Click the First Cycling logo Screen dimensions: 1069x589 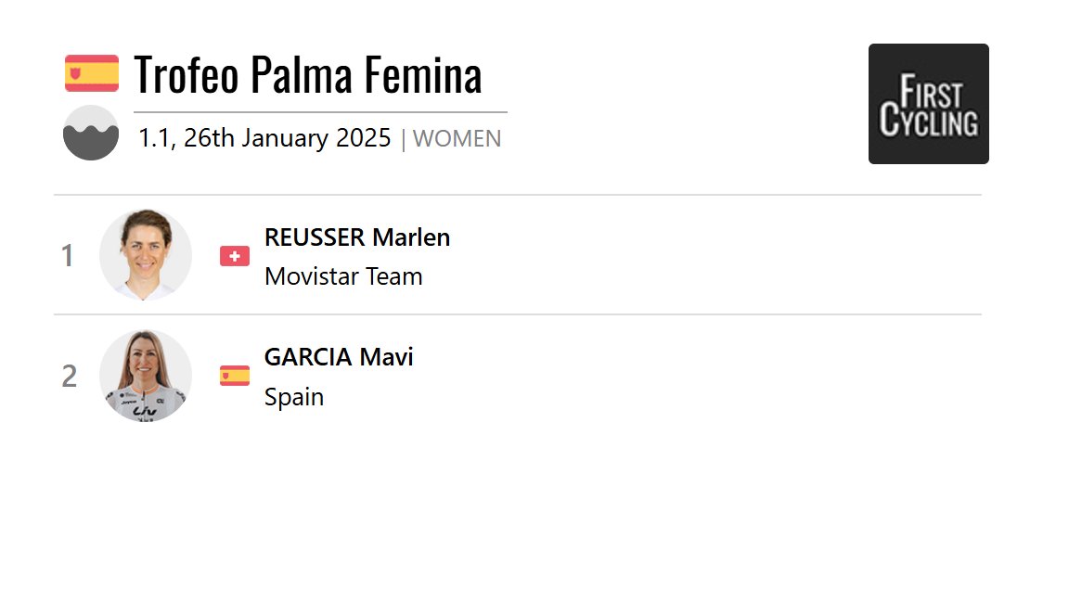[x=929, y=104]
